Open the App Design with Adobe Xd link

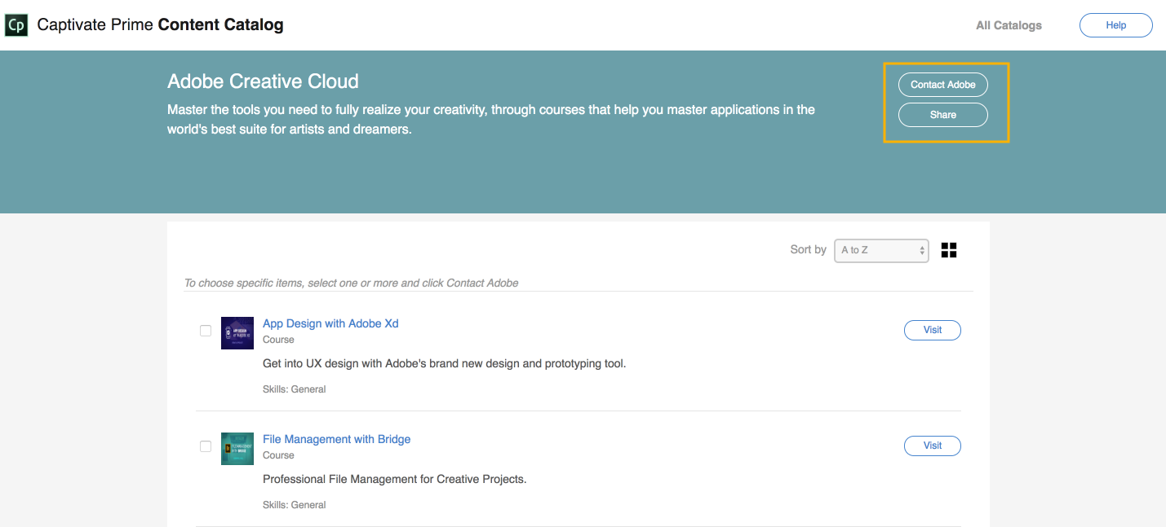(330, 323)
